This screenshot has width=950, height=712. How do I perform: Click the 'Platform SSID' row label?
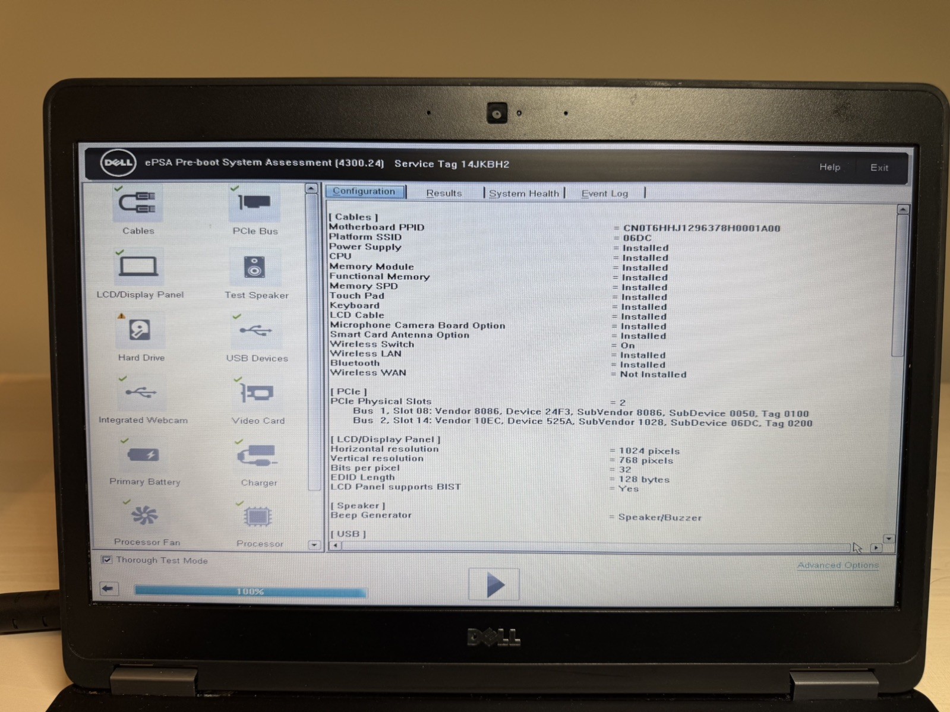tap(365, 237)
